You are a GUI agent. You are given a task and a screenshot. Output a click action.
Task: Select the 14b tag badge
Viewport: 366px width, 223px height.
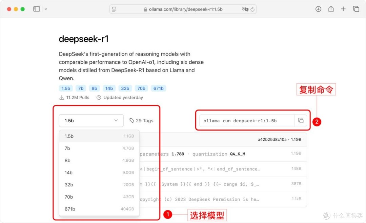coord(109,88)
